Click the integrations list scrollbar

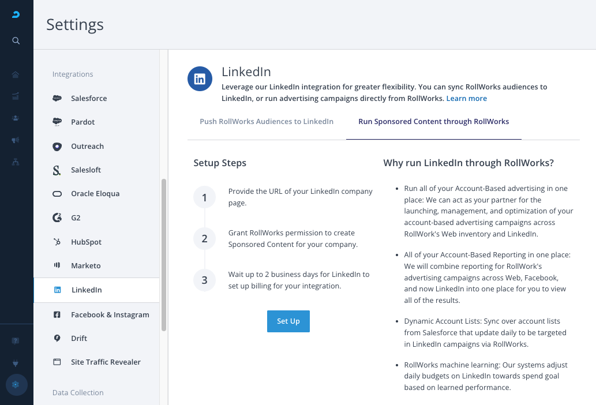click(164, 254)
